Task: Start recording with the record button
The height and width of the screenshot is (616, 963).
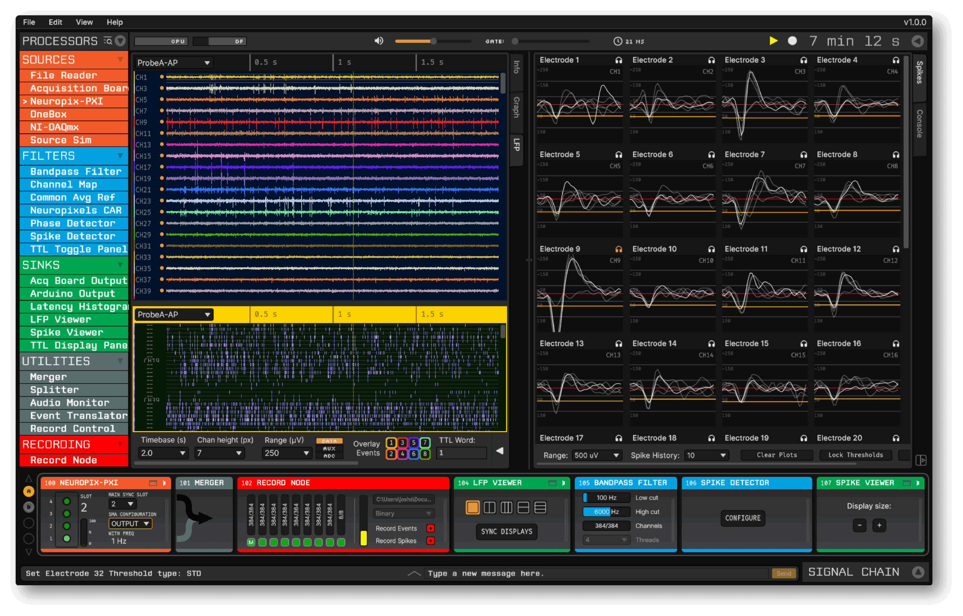Action: (793, 41)
